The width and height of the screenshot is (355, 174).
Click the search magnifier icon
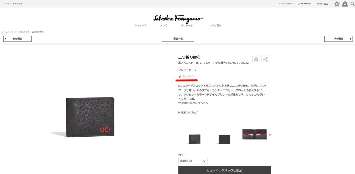pos(352,4)
